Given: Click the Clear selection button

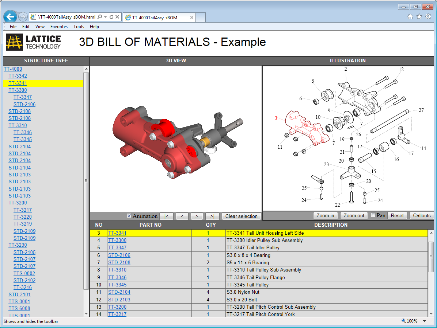Looking at the screenshot, I should point(242,216).
